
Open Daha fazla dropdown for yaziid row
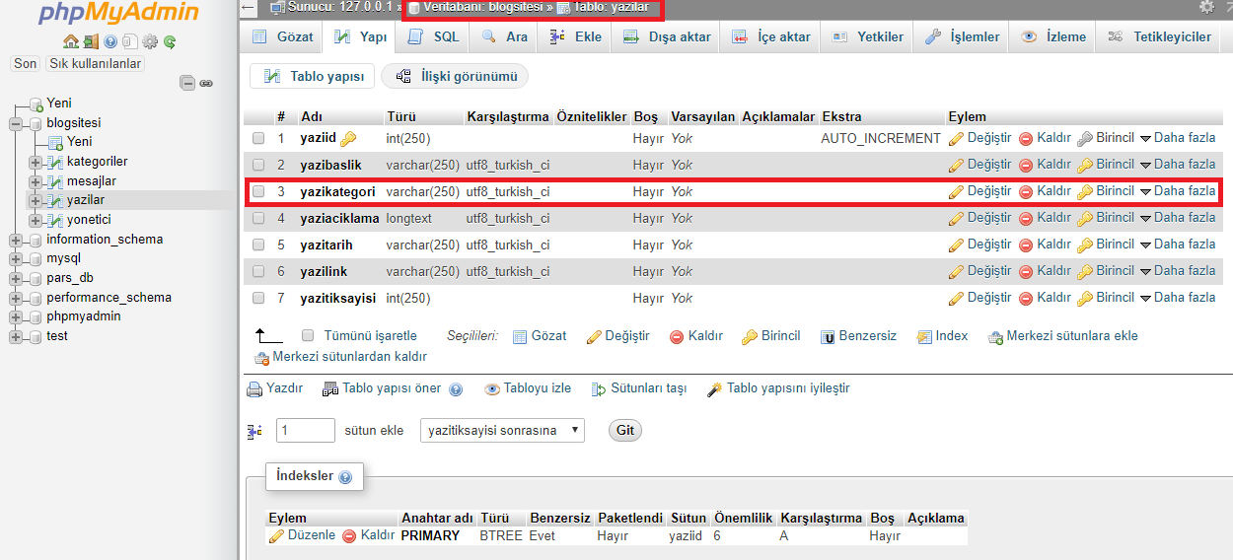click(1178, 138)
